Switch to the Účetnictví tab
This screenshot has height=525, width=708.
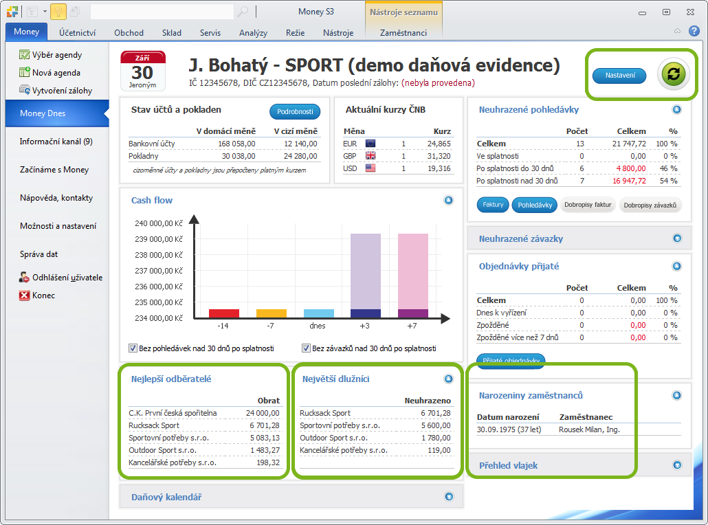pyautogui.click(x=77, y=32)
